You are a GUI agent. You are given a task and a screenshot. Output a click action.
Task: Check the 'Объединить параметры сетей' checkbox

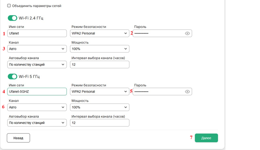(x=9, y=6)
